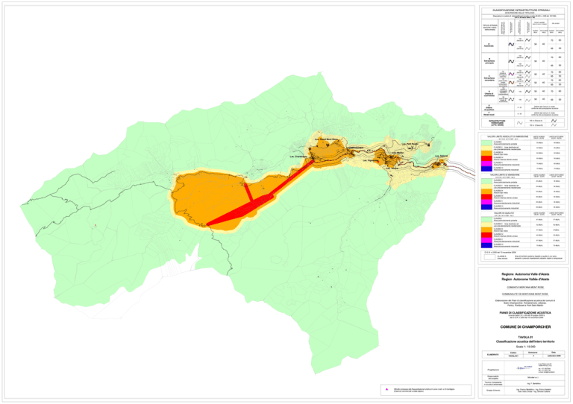Image resolution: width=573 pixels, height=404 pixels.
Task: Click the 'COMUNE DI CHAMPORCHER' title
Action: click(x=525, y=327)
